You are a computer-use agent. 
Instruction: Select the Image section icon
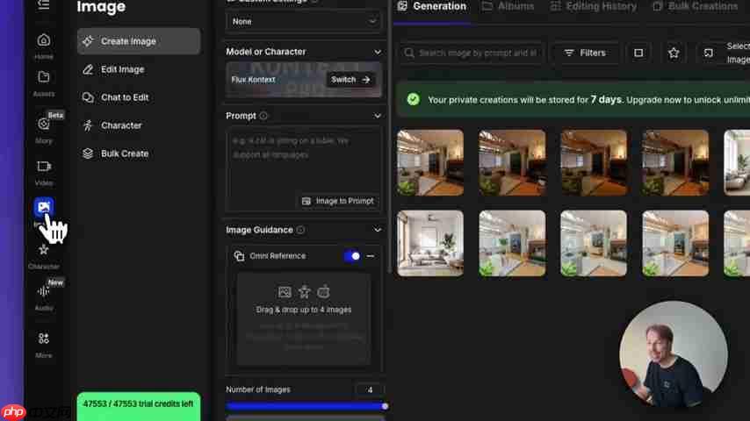pos(44,207)
